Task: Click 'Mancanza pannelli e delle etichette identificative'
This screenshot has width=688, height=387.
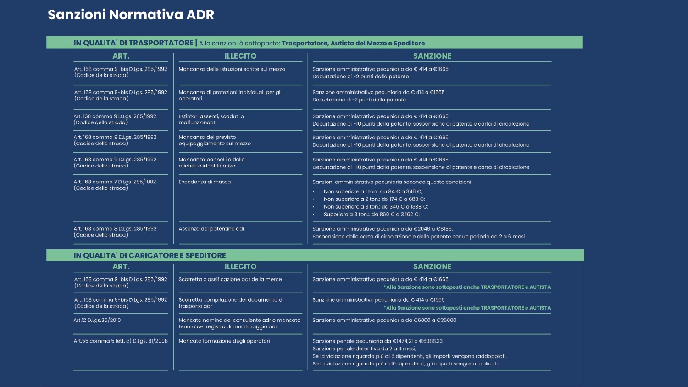Action: [x=211, y=163]
